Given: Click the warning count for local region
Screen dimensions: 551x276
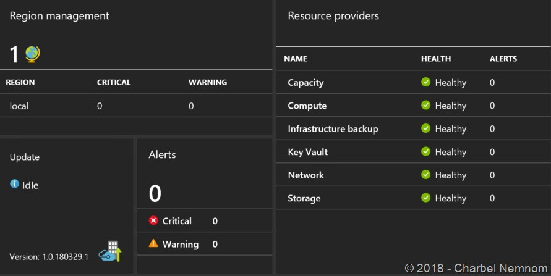Looking at the screenshot, I should point(191,106).
